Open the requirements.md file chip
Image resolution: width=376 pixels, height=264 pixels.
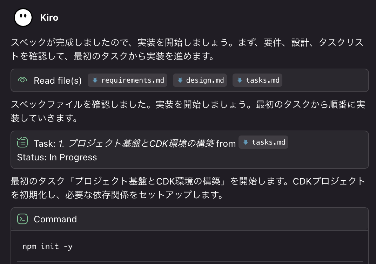tap(127, 80)
